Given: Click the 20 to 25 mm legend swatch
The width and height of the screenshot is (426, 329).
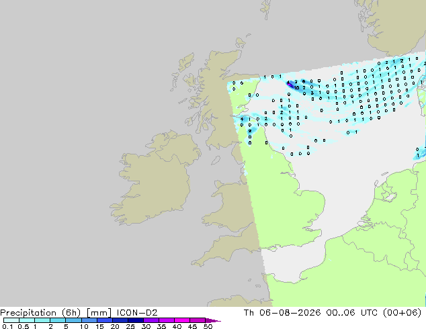Looking at the screenshot, I should pyautogui.click(x=120, y=320).
